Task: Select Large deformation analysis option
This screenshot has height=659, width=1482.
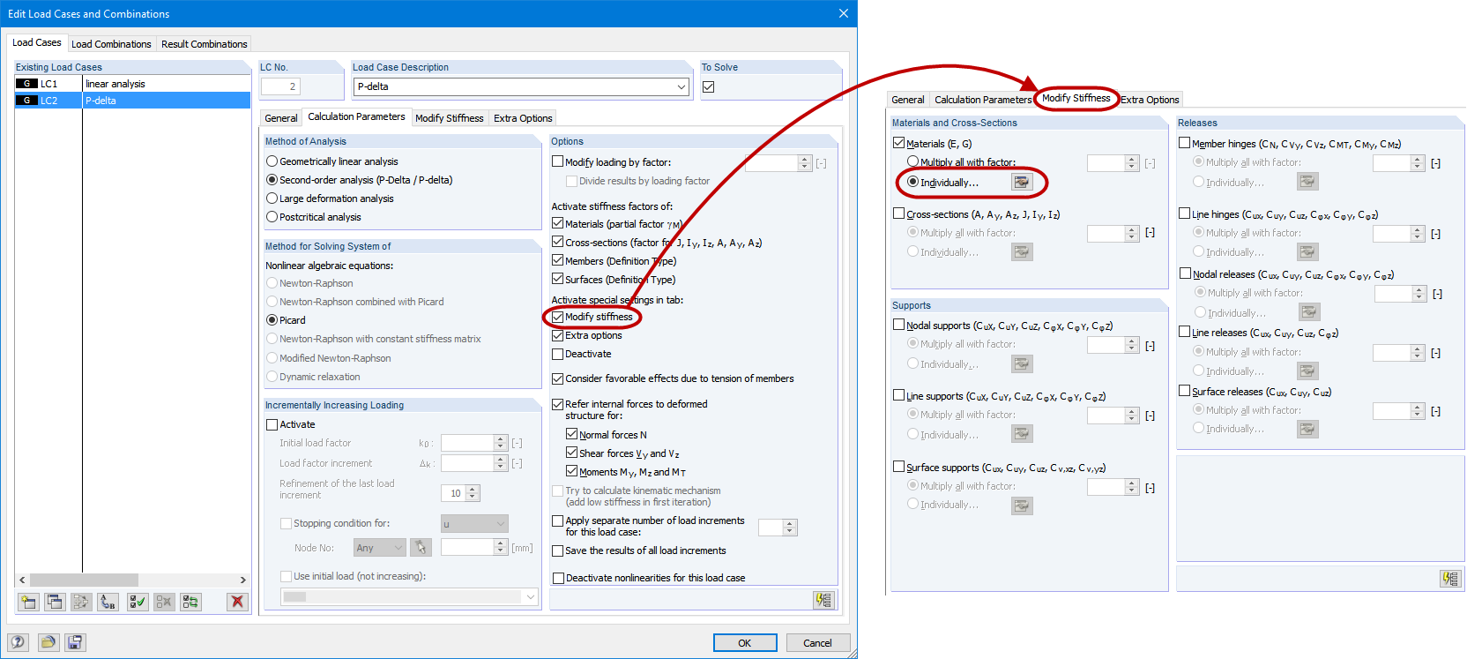Action: [x=272, y=198]
